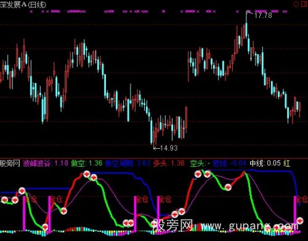Image resolution: width=308 pixels, height=241 pixels.
Task: Click the white 中线: 0.05 indicator value
Action: tap(265, 164)
